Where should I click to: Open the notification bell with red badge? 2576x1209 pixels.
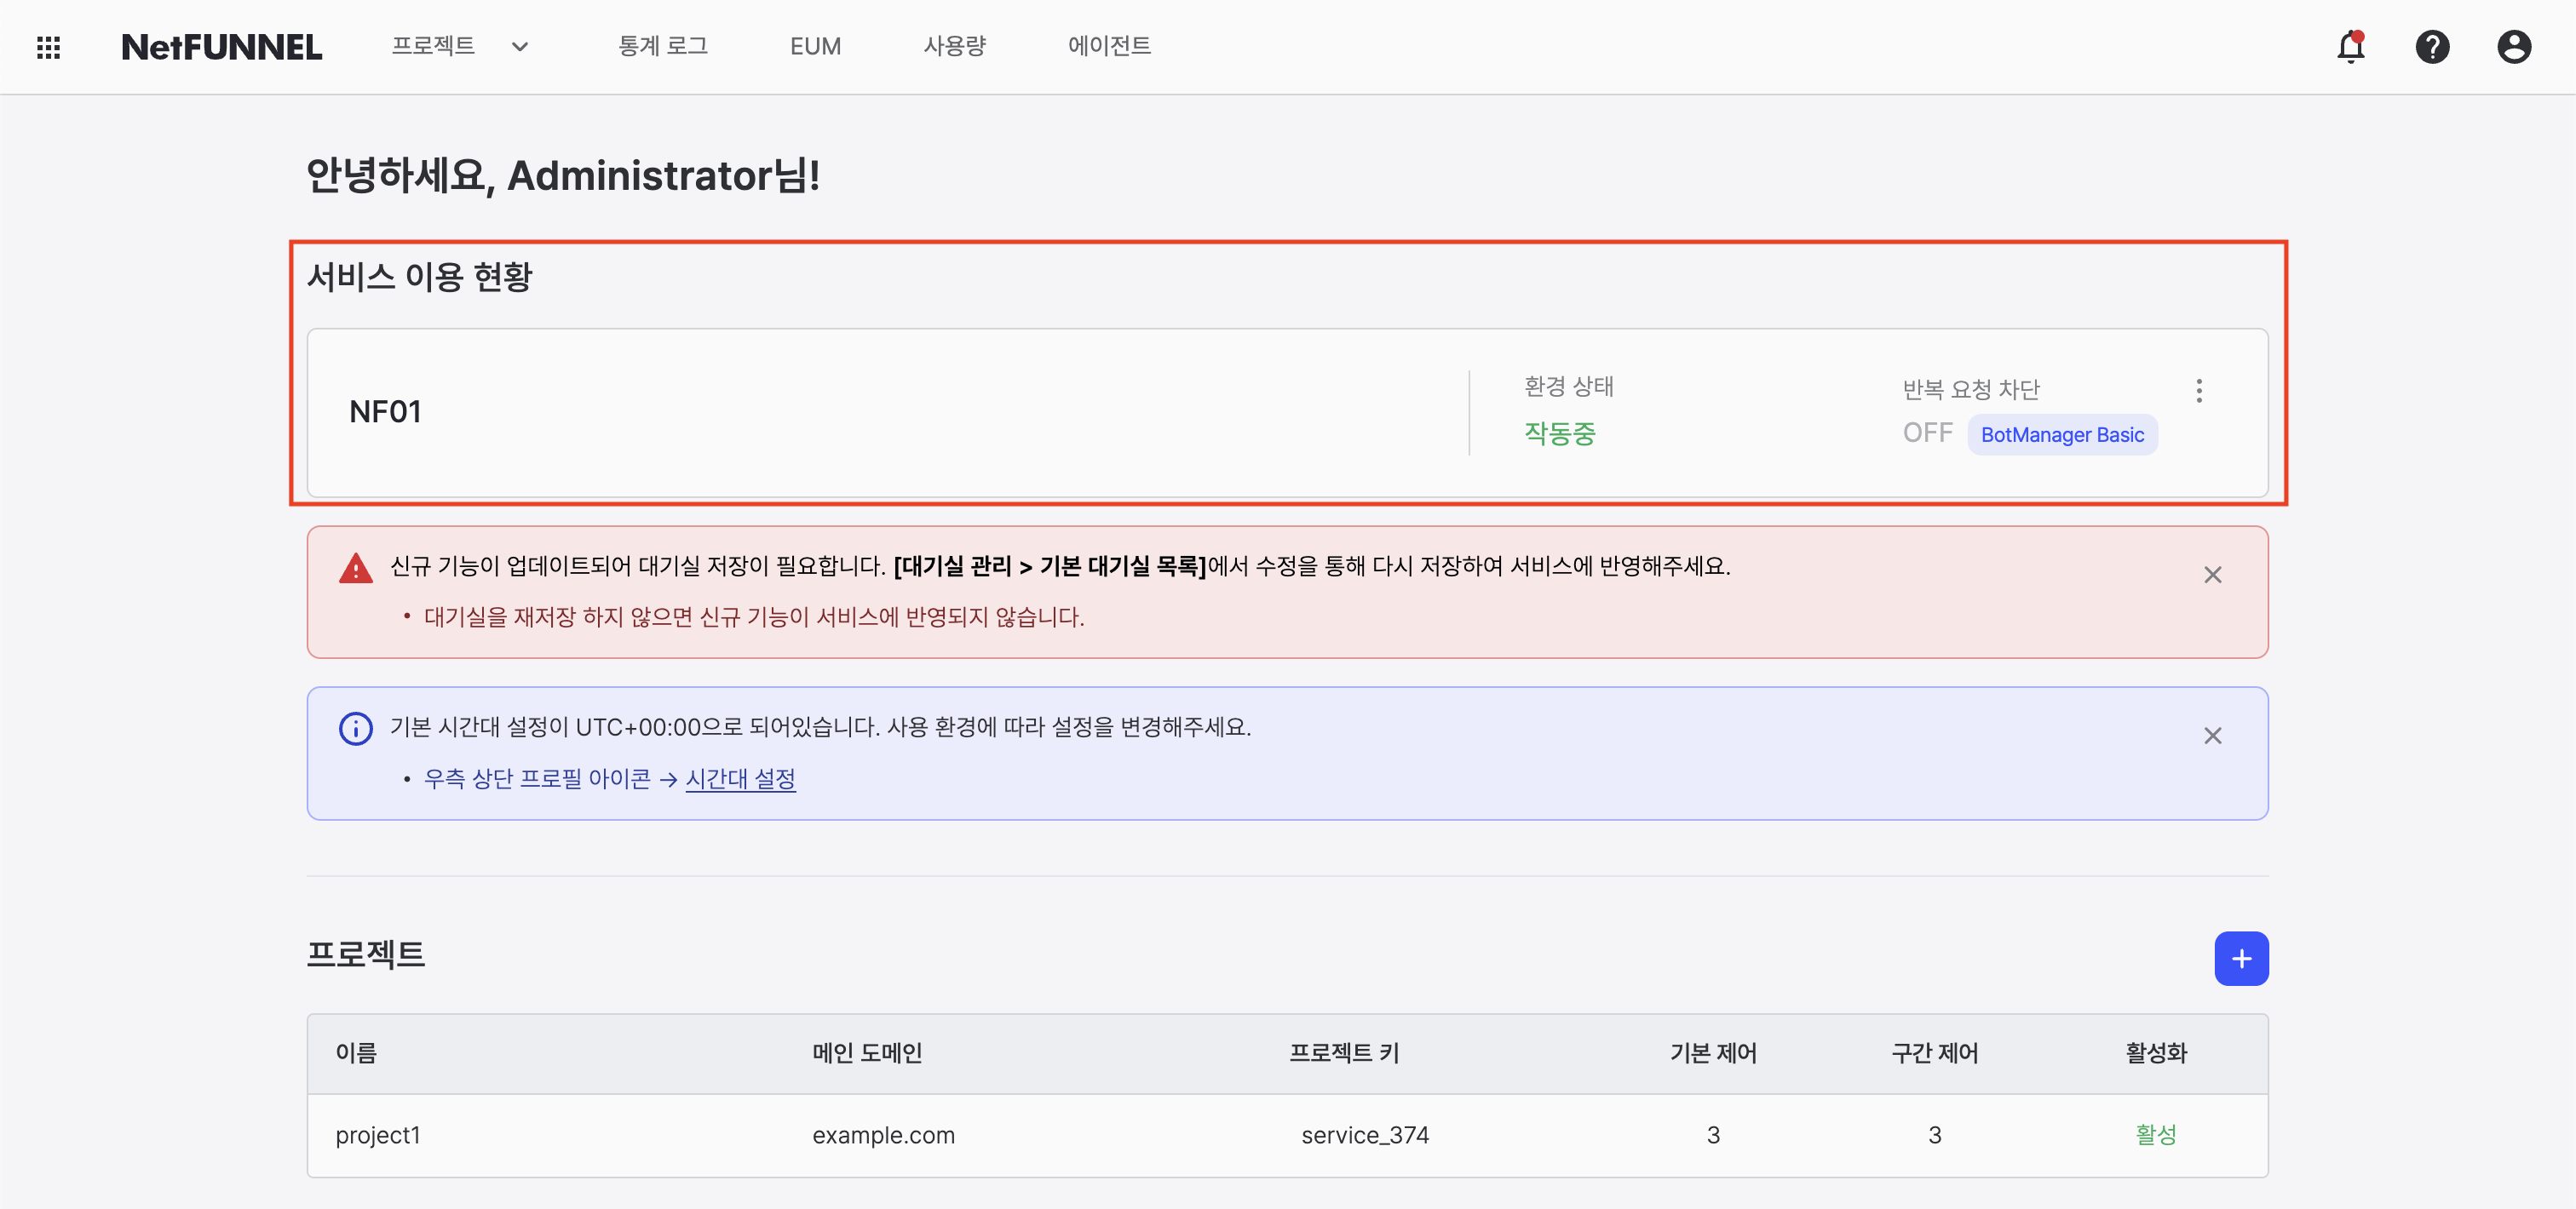[2350, 47]
